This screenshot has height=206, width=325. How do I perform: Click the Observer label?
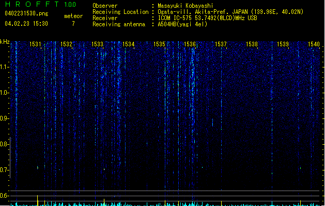point(105,6)
